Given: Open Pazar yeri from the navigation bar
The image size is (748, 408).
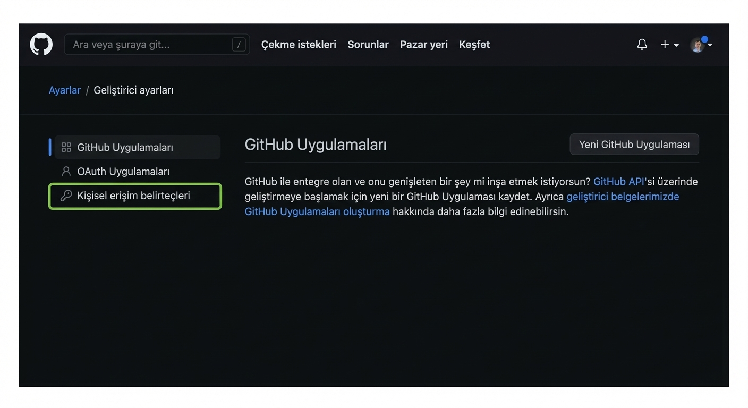Looking at the screenshot, I should pos(423,45).
